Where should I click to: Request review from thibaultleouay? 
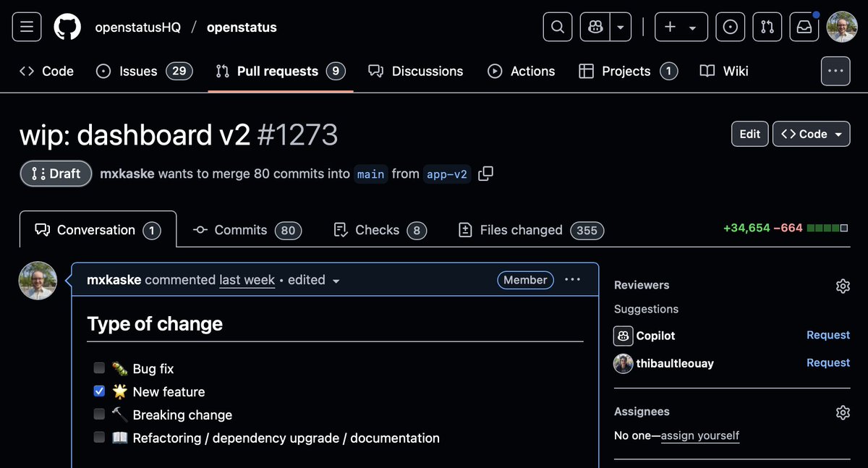tap(828, 362)
